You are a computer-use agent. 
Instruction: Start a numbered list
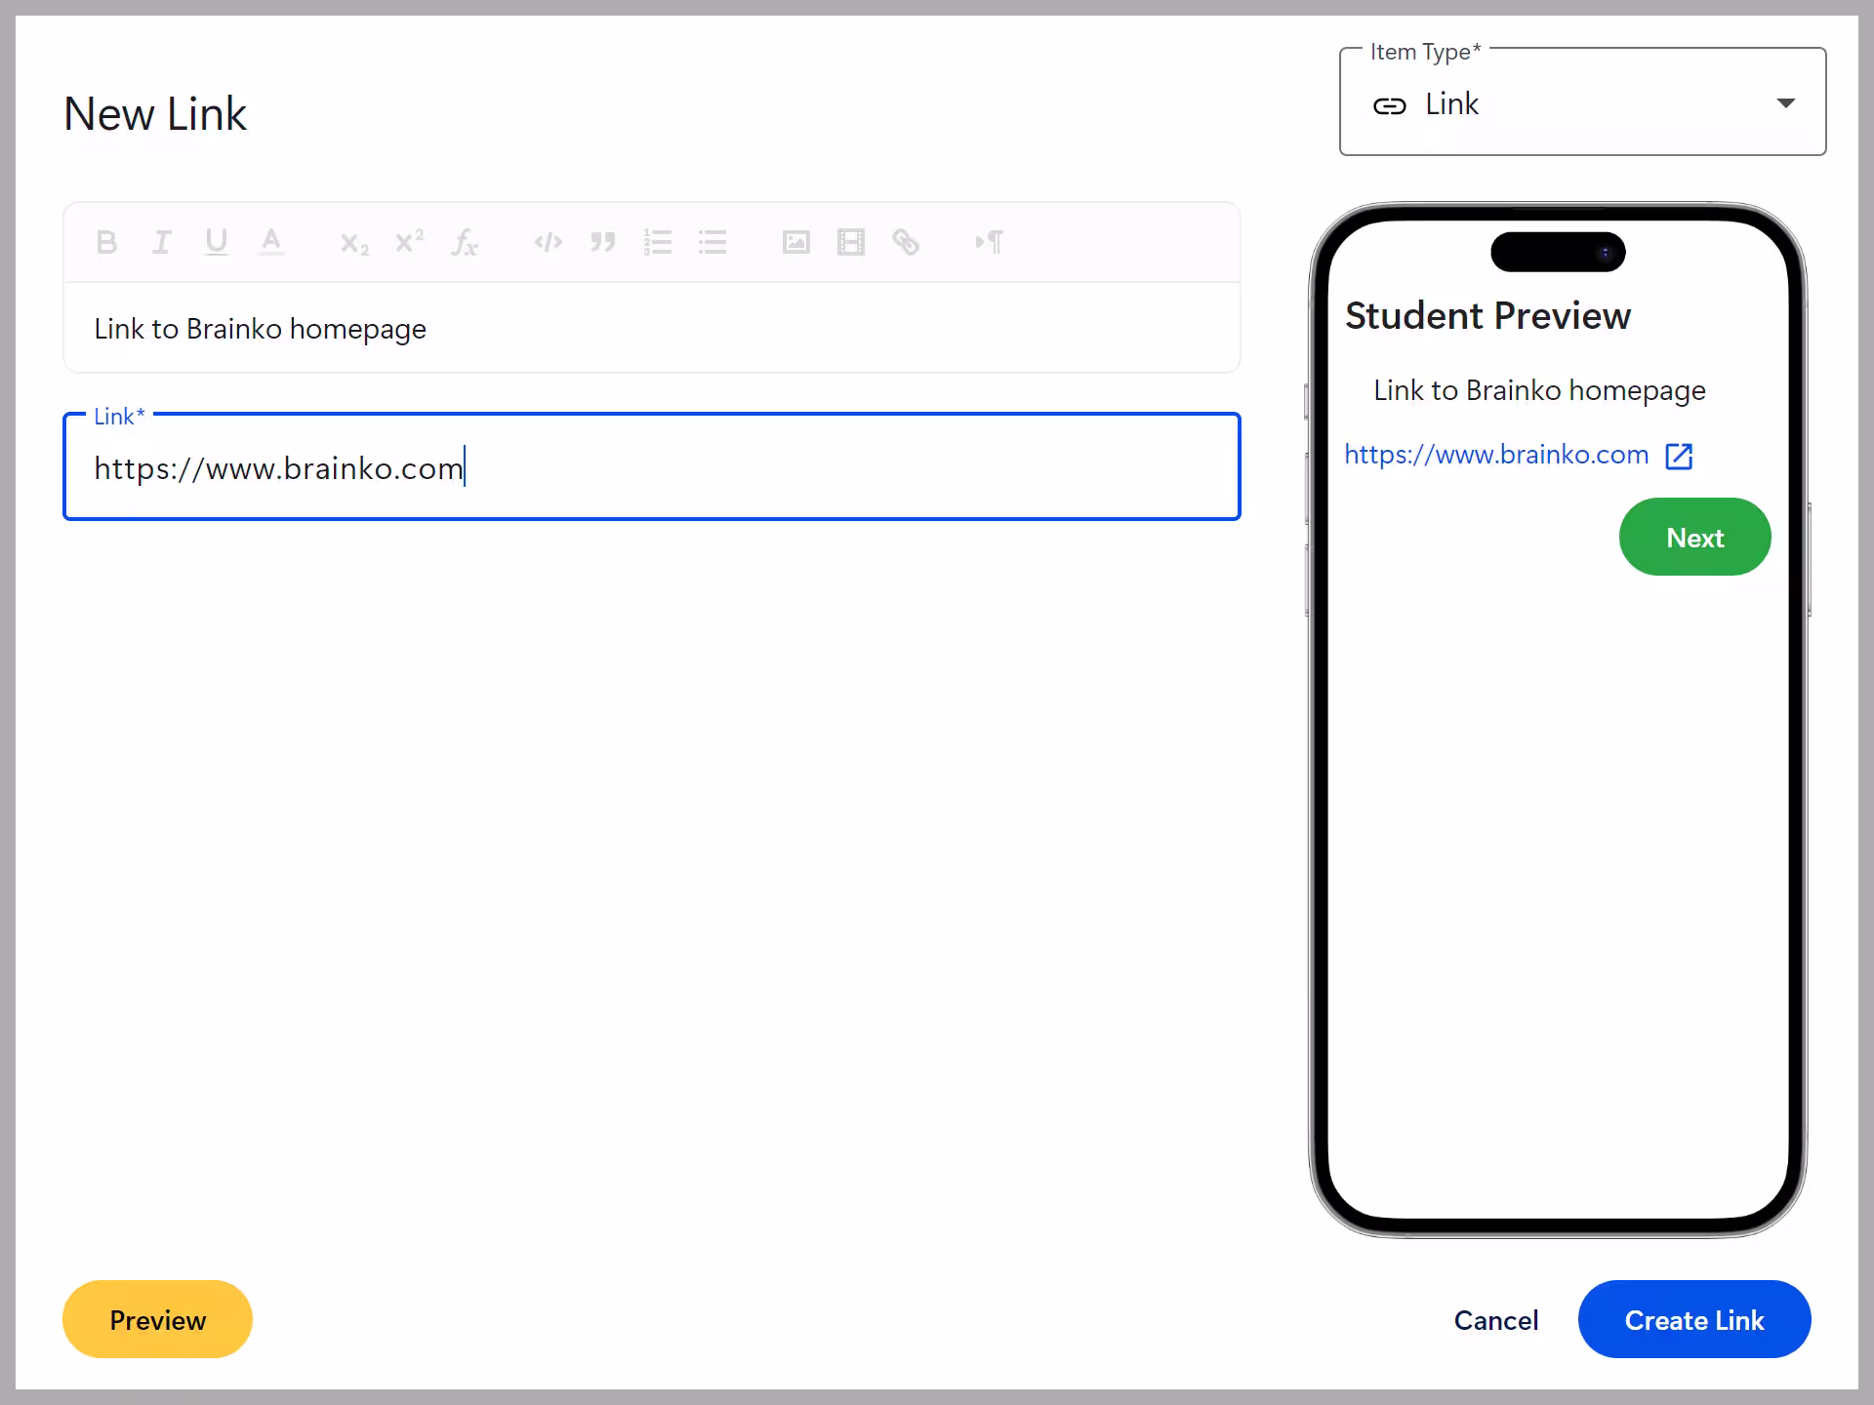657,242
